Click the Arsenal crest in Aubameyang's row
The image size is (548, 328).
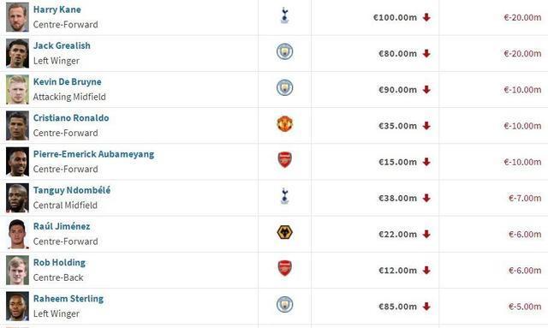(x=285, y=160)
